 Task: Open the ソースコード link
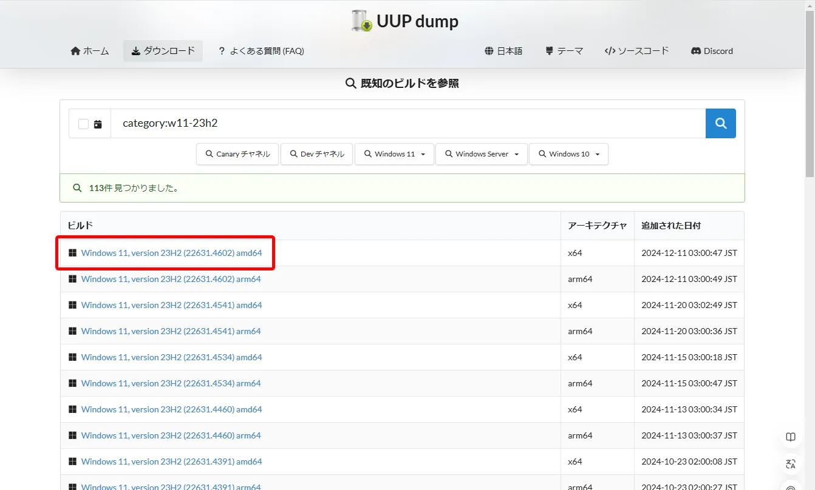(636, 51)
